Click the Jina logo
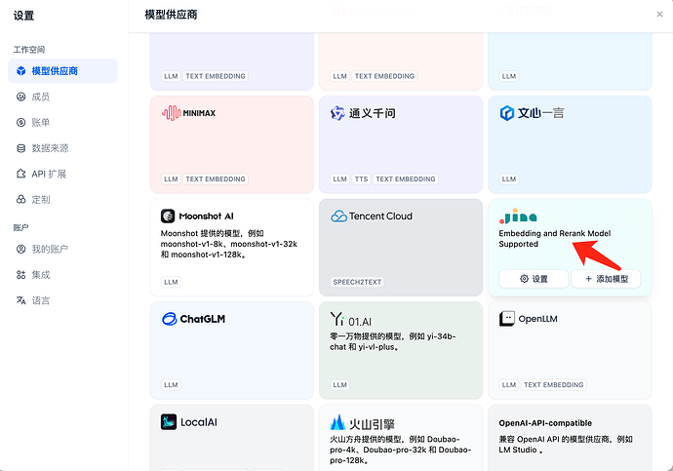 518,216
